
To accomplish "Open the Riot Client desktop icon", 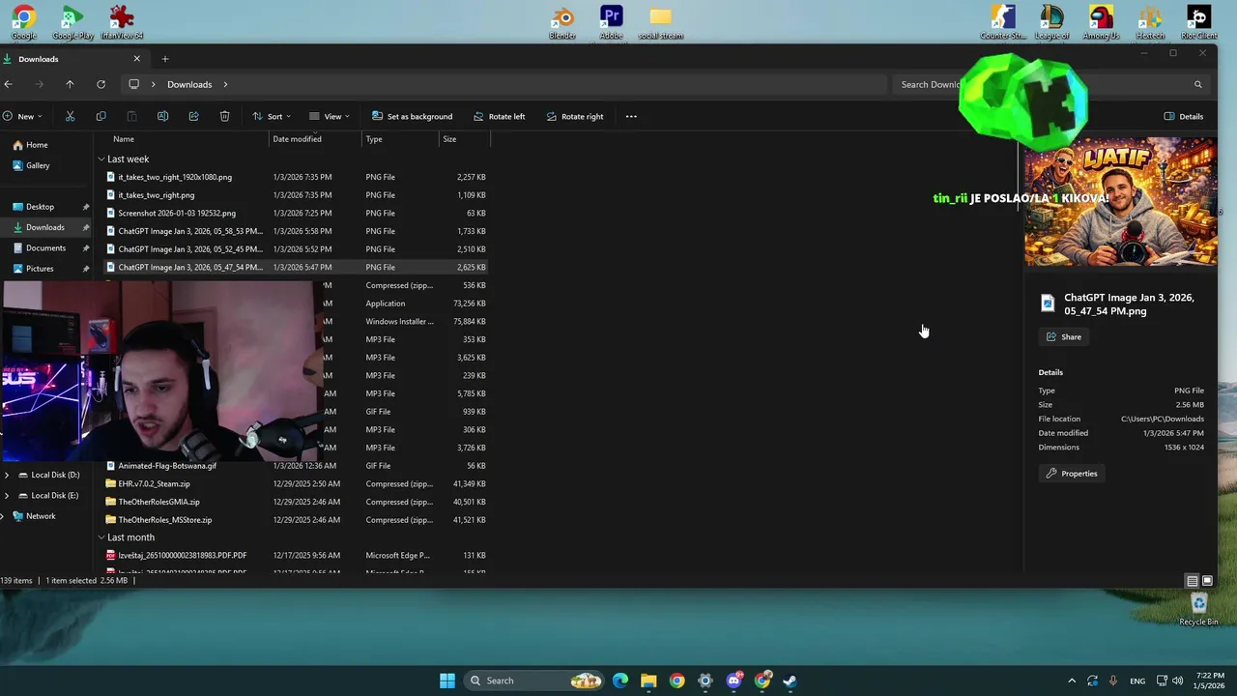I will 1198,23.
